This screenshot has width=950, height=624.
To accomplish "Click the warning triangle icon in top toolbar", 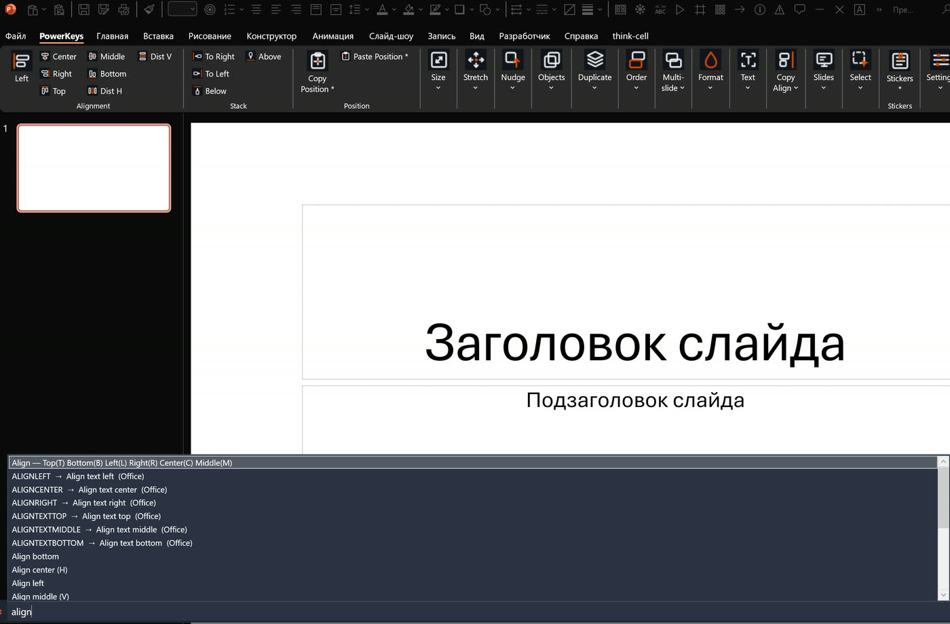I will click(780, 9).
